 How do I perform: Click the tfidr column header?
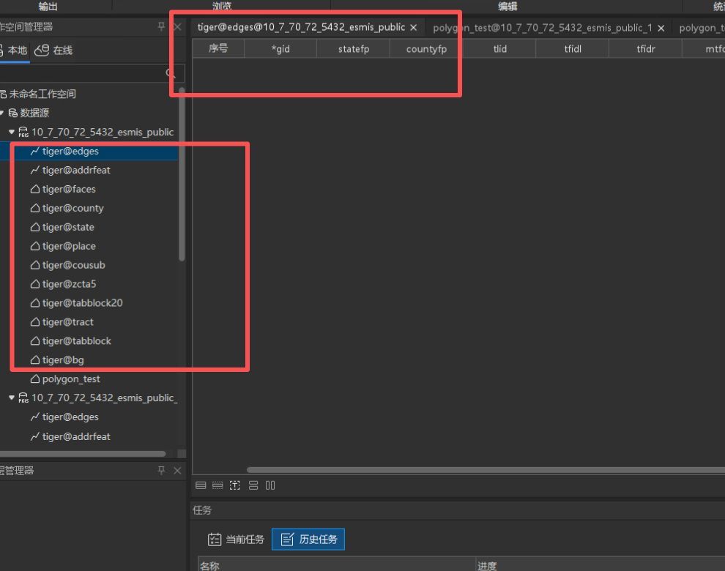(645, 48)
